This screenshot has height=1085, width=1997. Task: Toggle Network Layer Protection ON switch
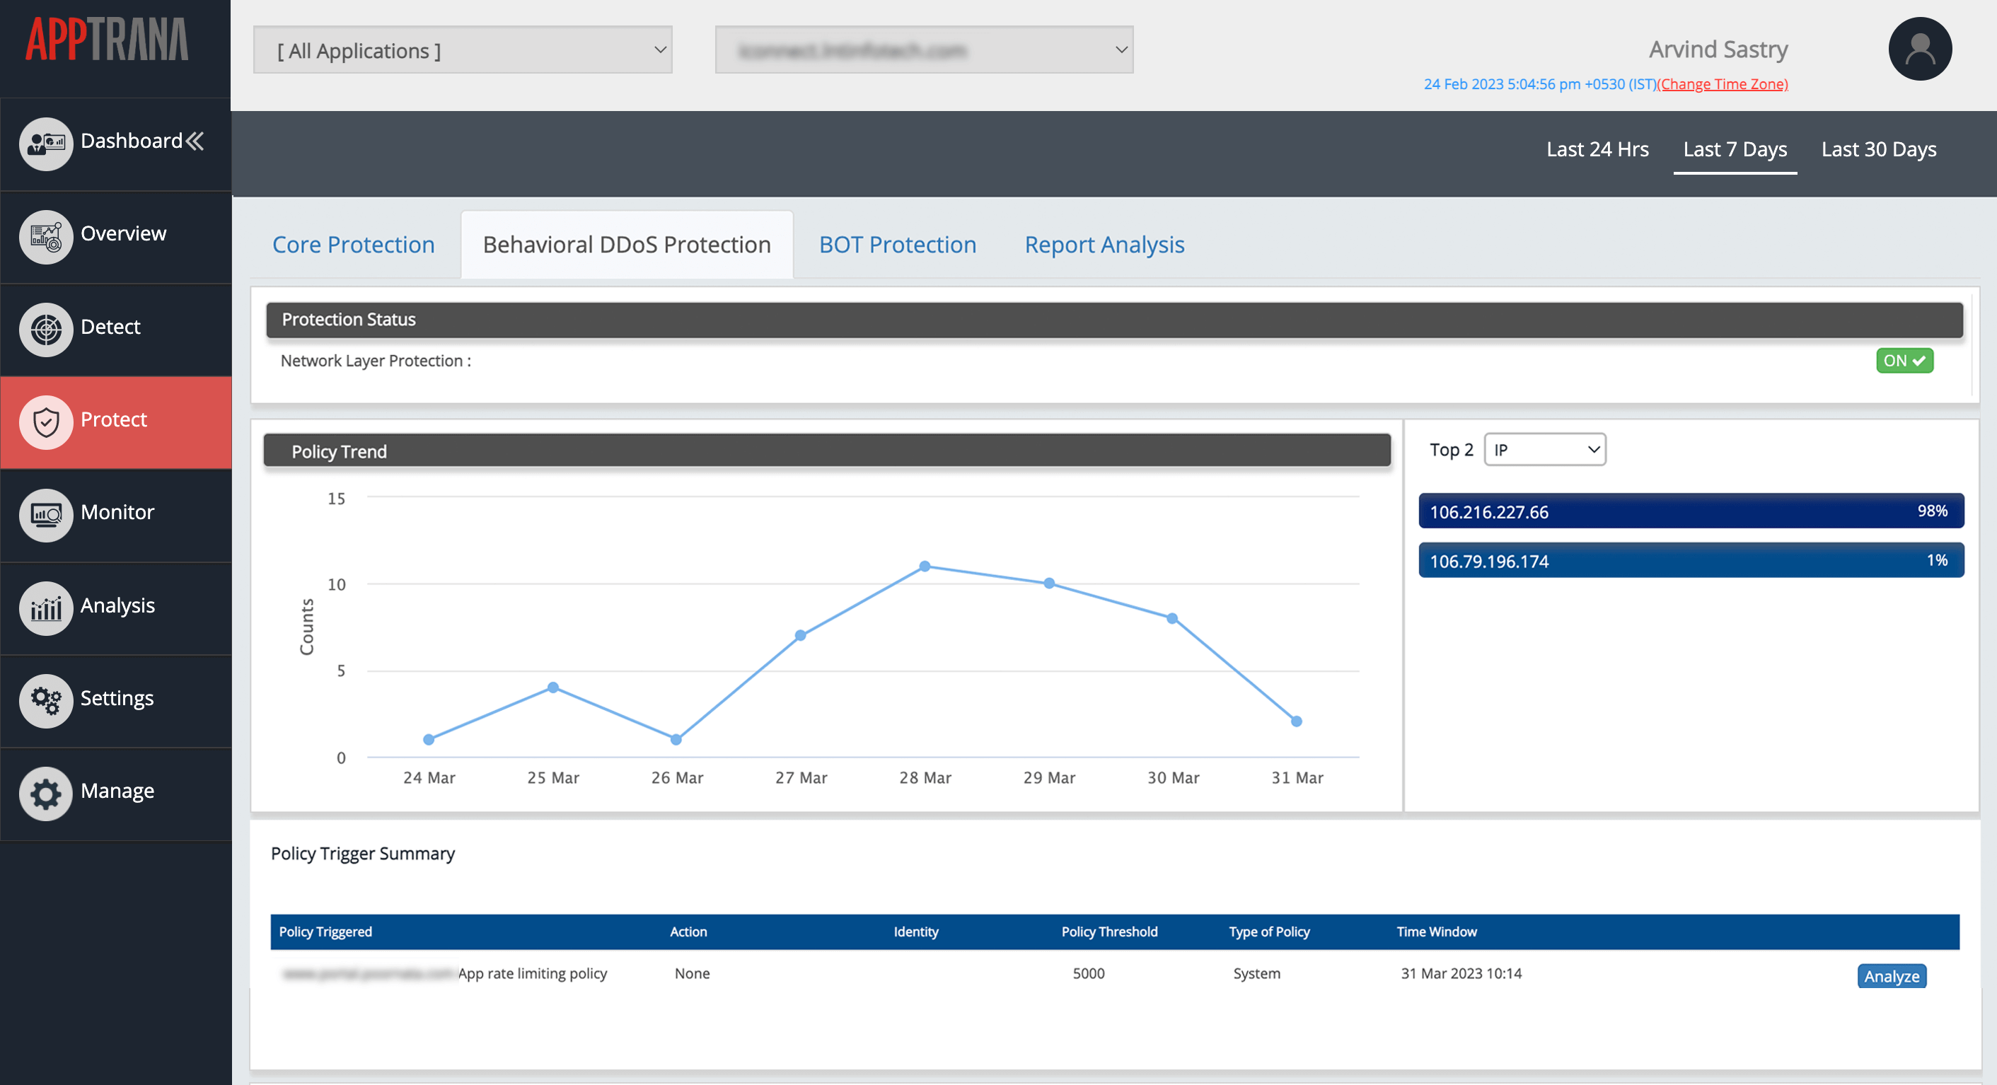(1902, 359)
